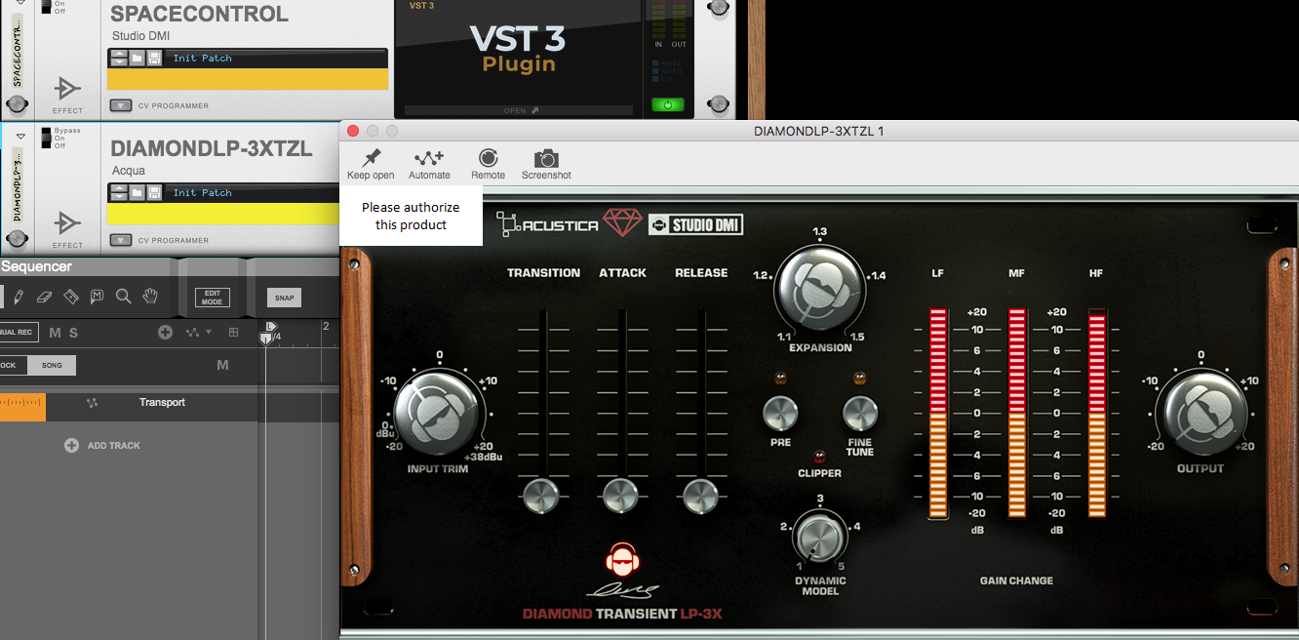Expand SPACECONTROL CV Programmer
This screenshot has width=1299, height=640.
(119, 105)
